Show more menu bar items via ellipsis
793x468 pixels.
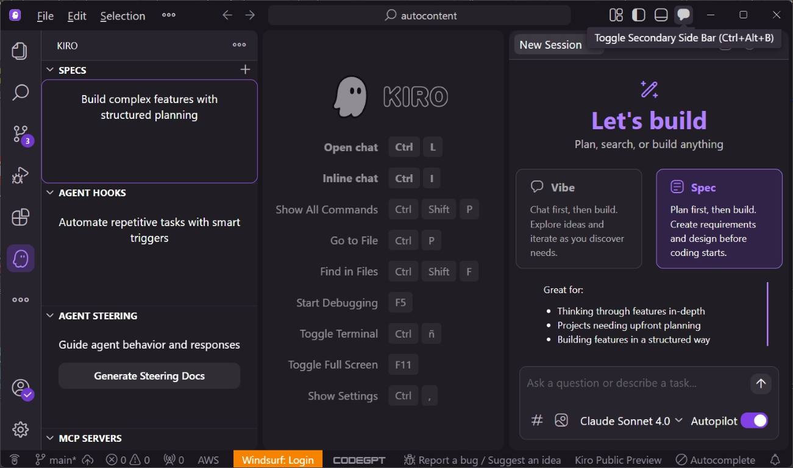click(169, 15)
